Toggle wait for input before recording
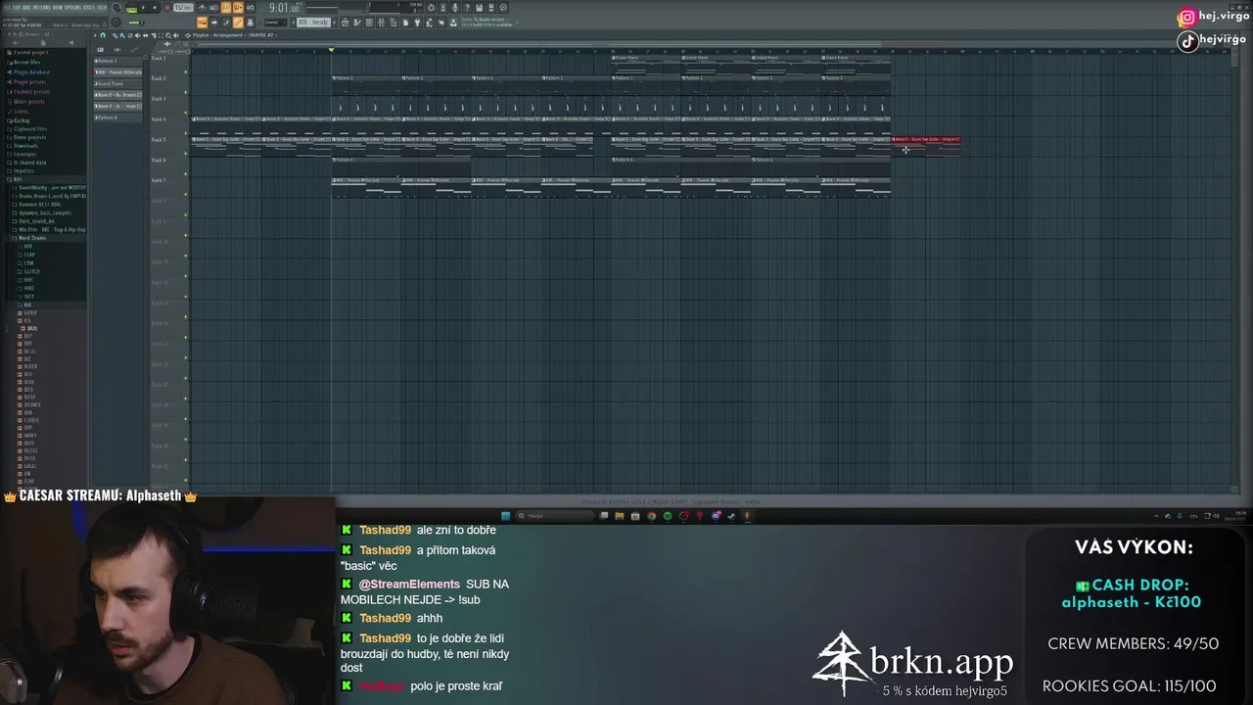This screenshot has width=1253, height=705. point(214,7)
